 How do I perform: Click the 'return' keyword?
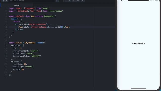point(16,22)
